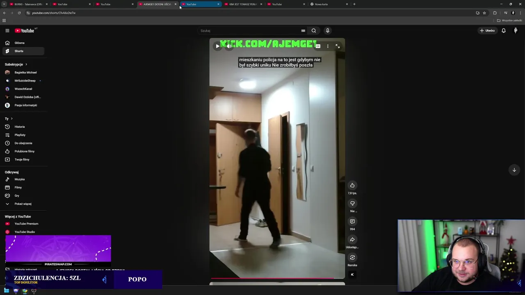This screenshot has height=295, width=525.
Task: Toggle closed captions on the Short
Action: tap(318, 46)
